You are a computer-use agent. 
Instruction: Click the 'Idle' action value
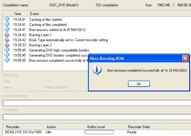[x=49, y=132]
